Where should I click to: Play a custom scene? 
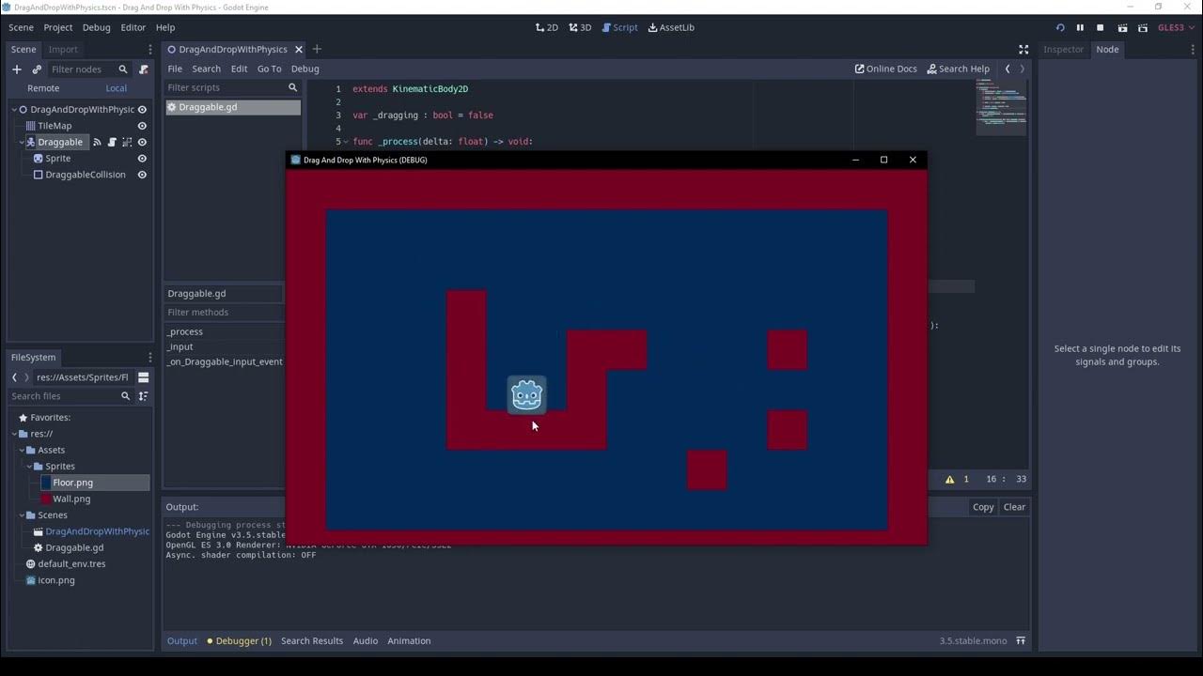coord(1143,28)
